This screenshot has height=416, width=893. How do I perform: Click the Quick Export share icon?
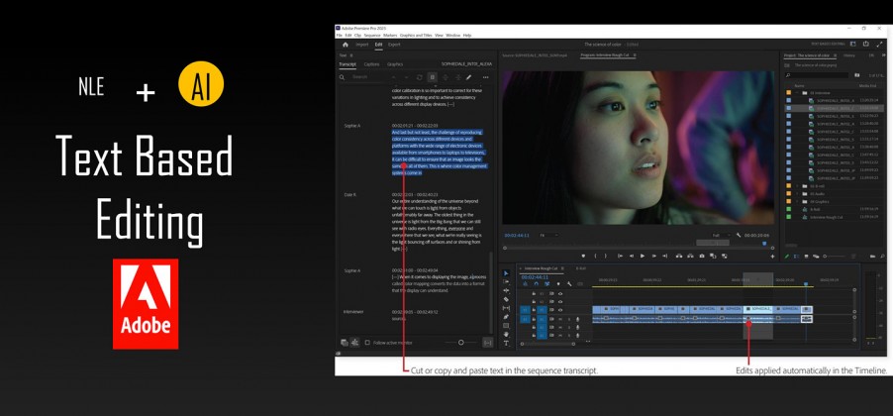(x=866, y=44)
